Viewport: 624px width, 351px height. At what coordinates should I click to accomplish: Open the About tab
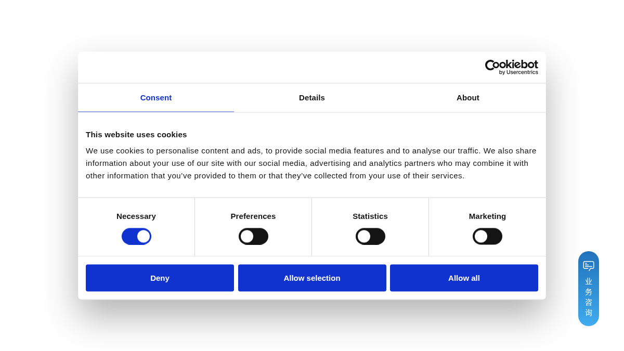(468, 98)
